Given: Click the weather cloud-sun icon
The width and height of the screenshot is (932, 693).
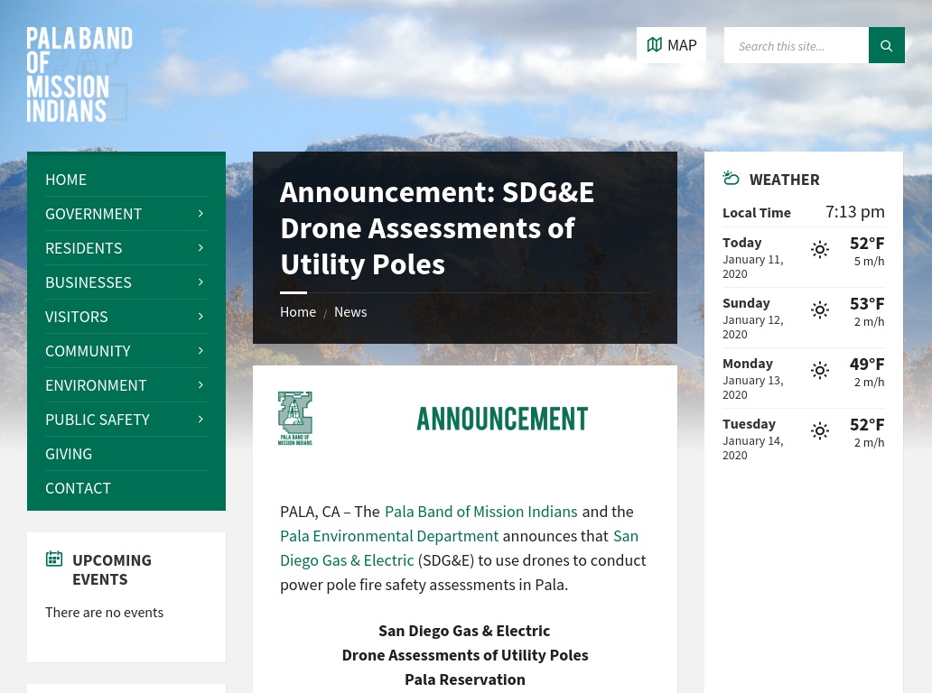Looking at the screenshot, I should tap(732, 178).
